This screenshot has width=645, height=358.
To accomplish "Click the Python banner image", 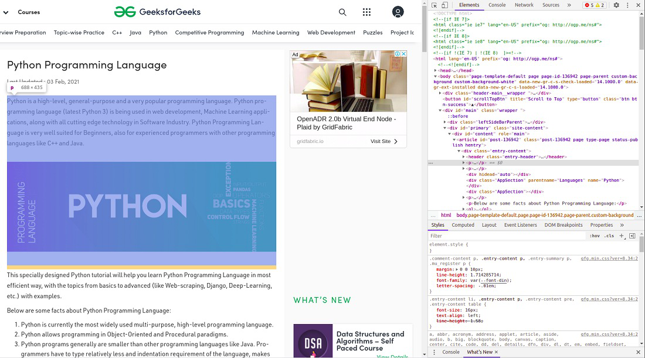I will pyautogui.click(x=141, y=207).
